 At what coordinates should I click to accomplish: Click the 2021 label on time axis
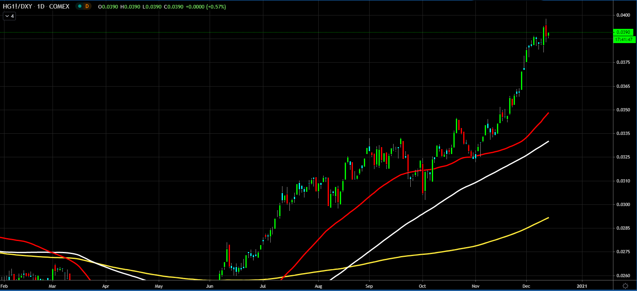pos(582,286)
